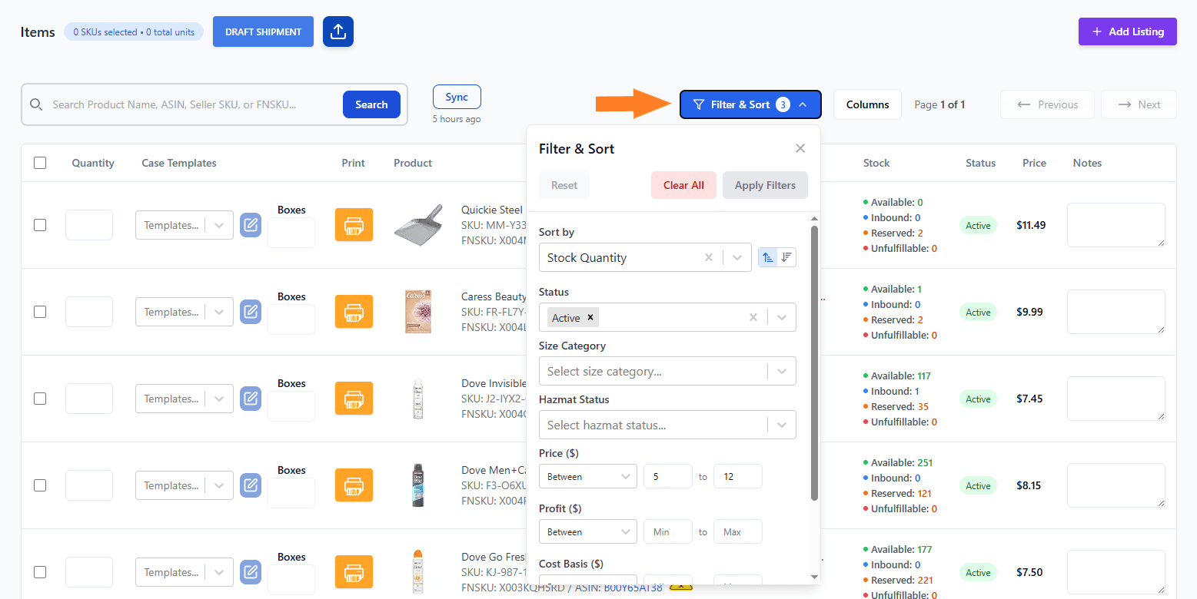Check the checkbox for the Quickie Steel row
The image size is (1197, 599).
click(x=40, y=224)
